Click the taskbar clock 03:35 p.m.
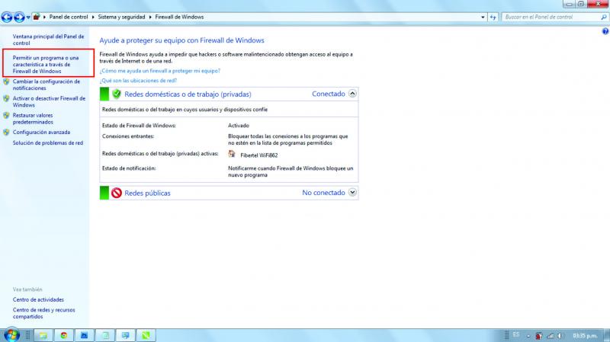The height and width of the screenshot is (342, 610). point(585,335)
